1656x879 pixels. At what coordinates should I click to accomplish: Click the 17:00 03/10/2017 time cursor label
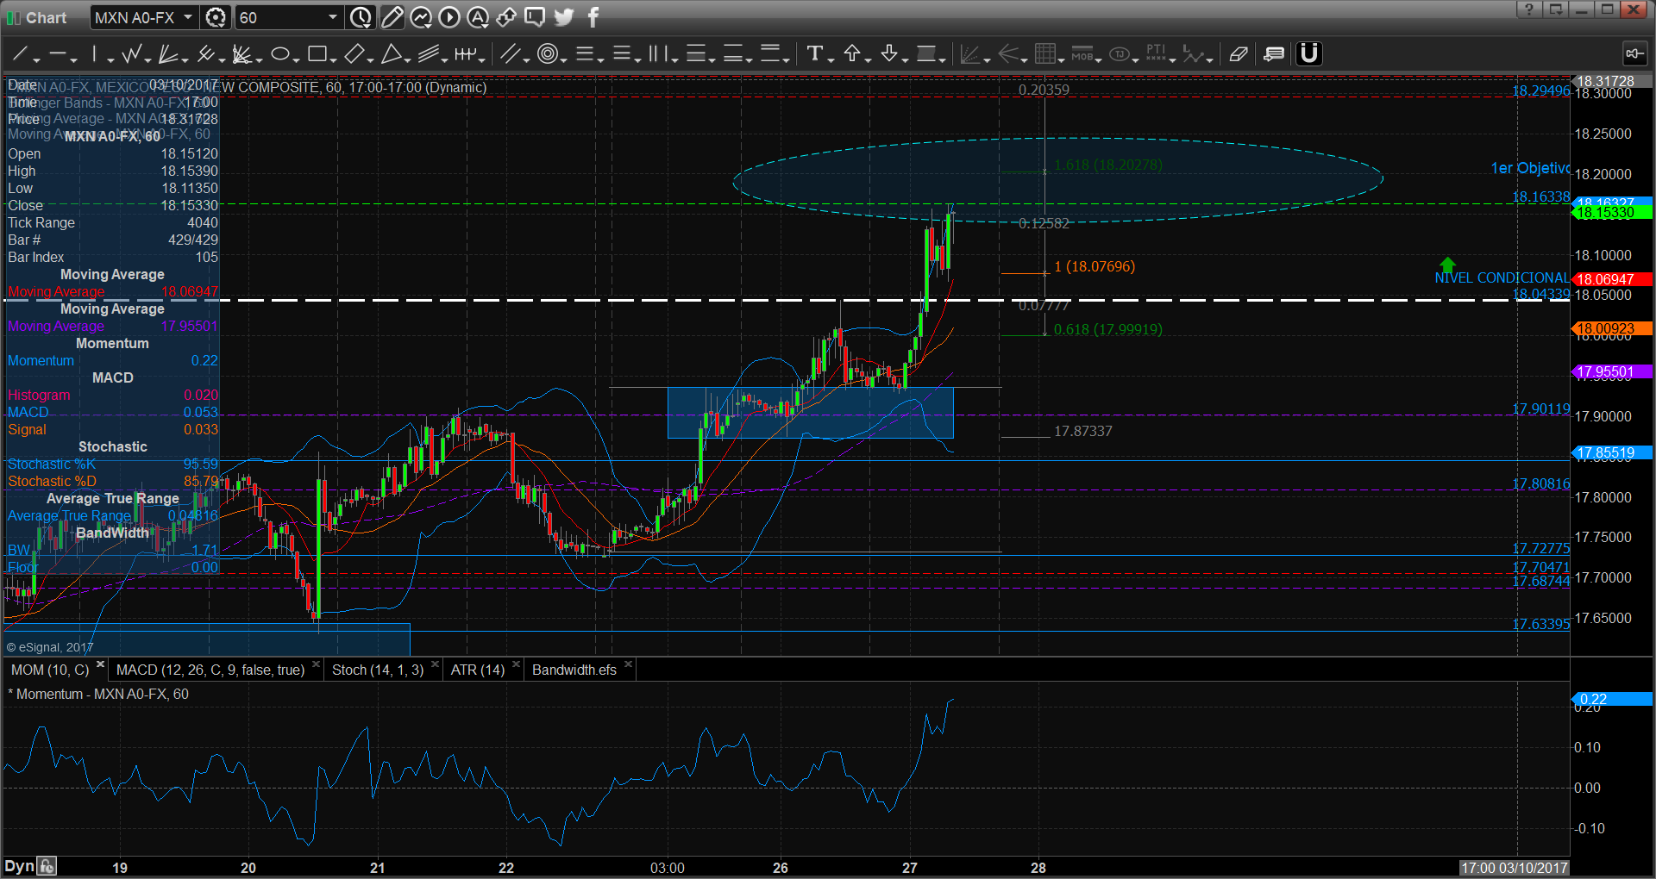point(1514,868)
